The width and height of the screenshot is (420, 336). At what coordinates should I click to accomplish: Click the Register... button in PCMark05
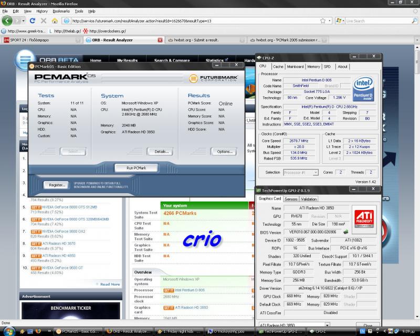tap(57, 185)
